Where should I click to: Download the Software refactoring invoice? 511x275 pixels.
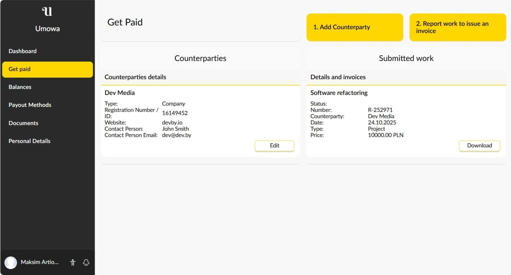point(479,146)
